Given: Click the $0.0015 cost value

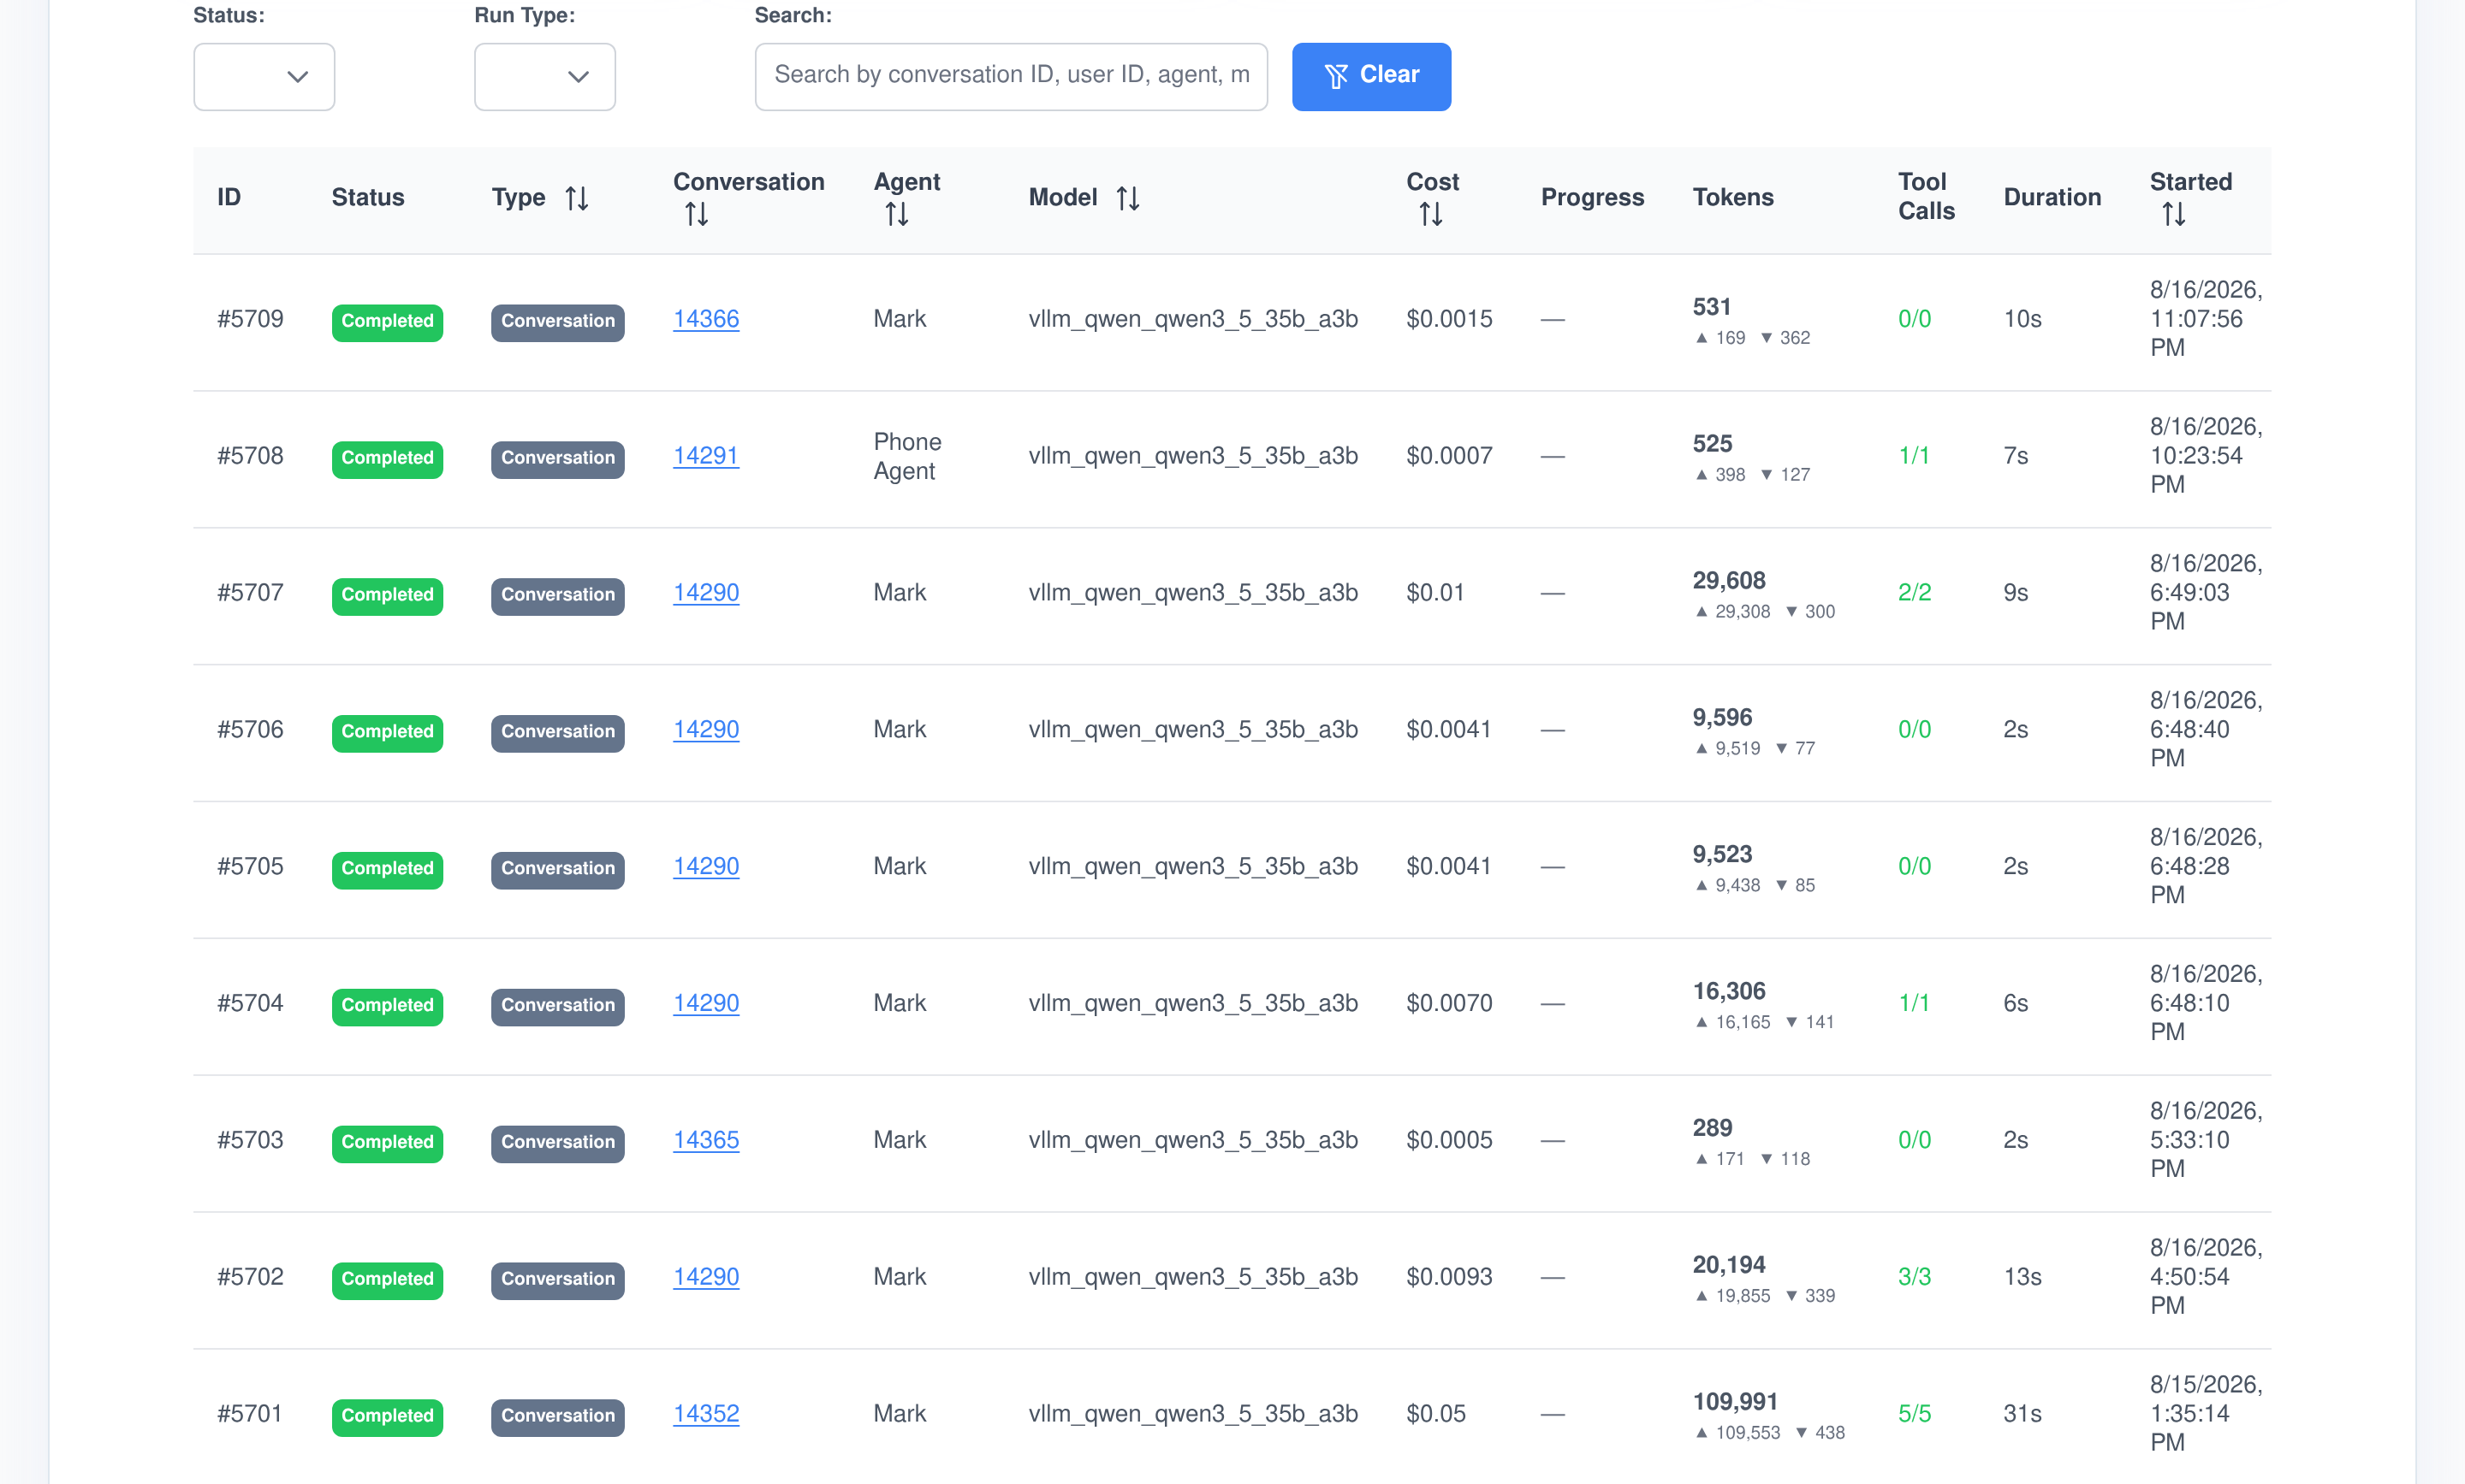Looking at the screenshot, I should click(1448, 319).
